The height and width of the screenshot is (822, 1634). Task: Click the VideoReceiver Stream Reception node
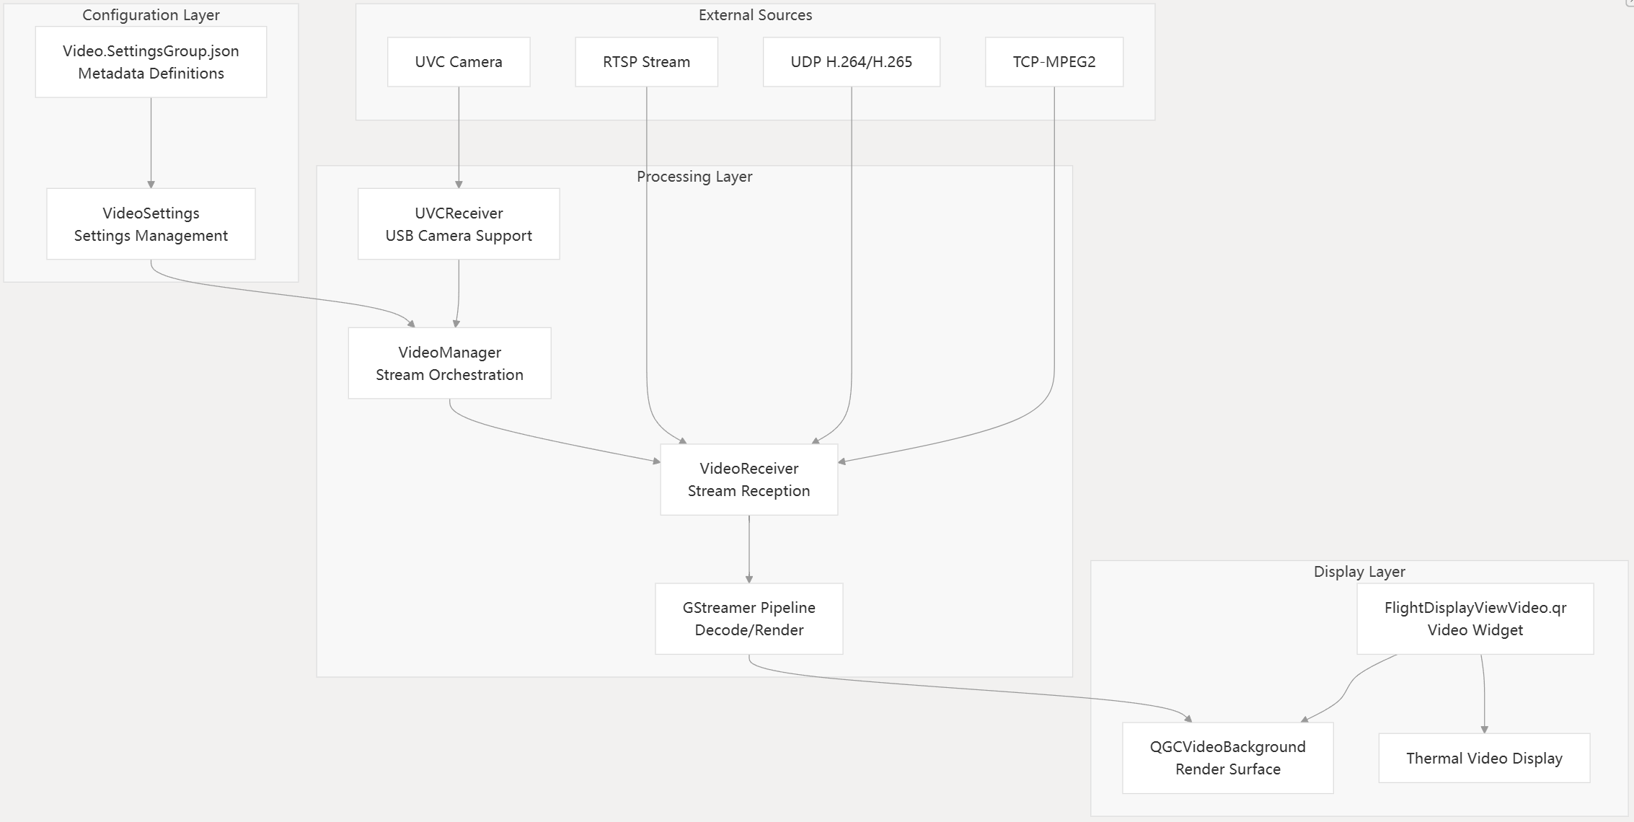point(748,479)
